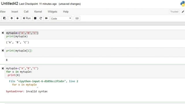185x104 pixels.
Task: Click the output text B
Action: [7, 60]
